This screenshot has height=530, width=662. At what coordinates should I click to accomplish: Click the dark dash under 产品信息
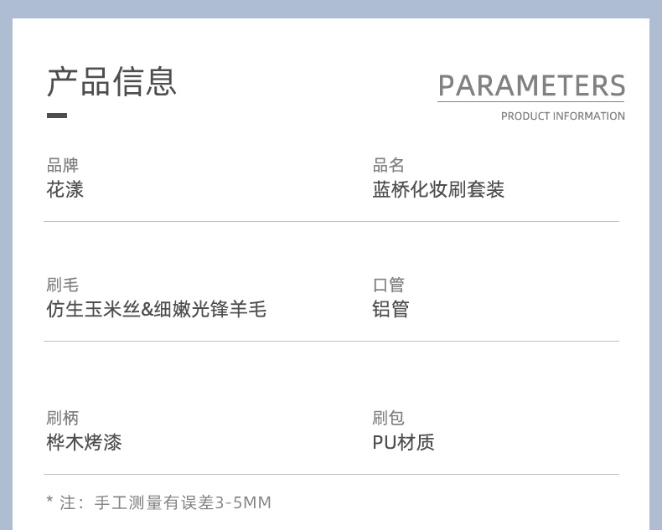coord(57,116)
